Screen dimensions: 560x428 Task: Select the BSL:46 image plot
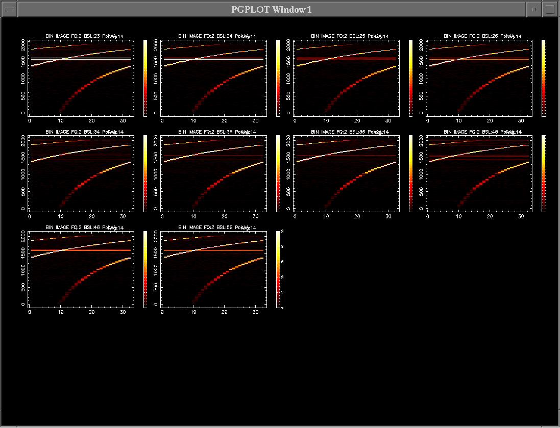click(x=81, y=269)
